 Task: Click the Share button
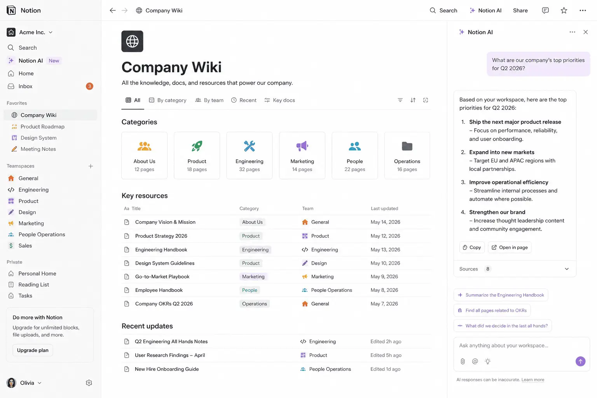[520, 10]
